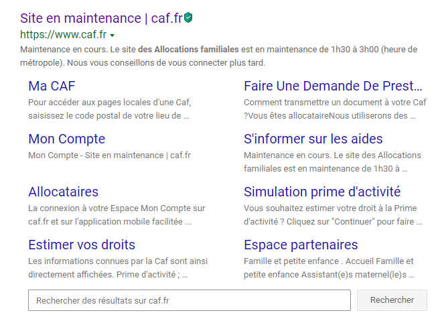Click 'Vous souhaitez estimer votre droit' description
Screen dimensions: 442x317
(x=333, y=215)
